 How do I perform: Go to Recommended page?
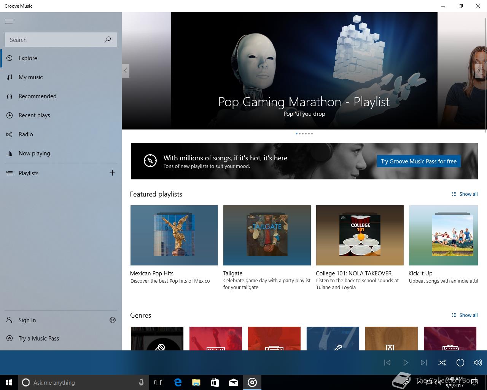coord(61,96)
